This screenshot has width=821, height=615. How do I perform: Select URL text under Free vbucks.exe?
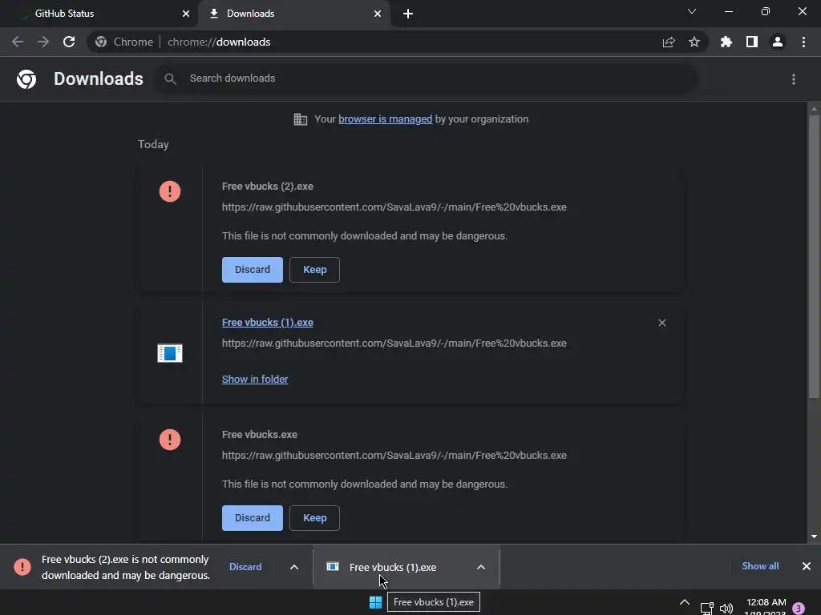click(x=394, y=456)
